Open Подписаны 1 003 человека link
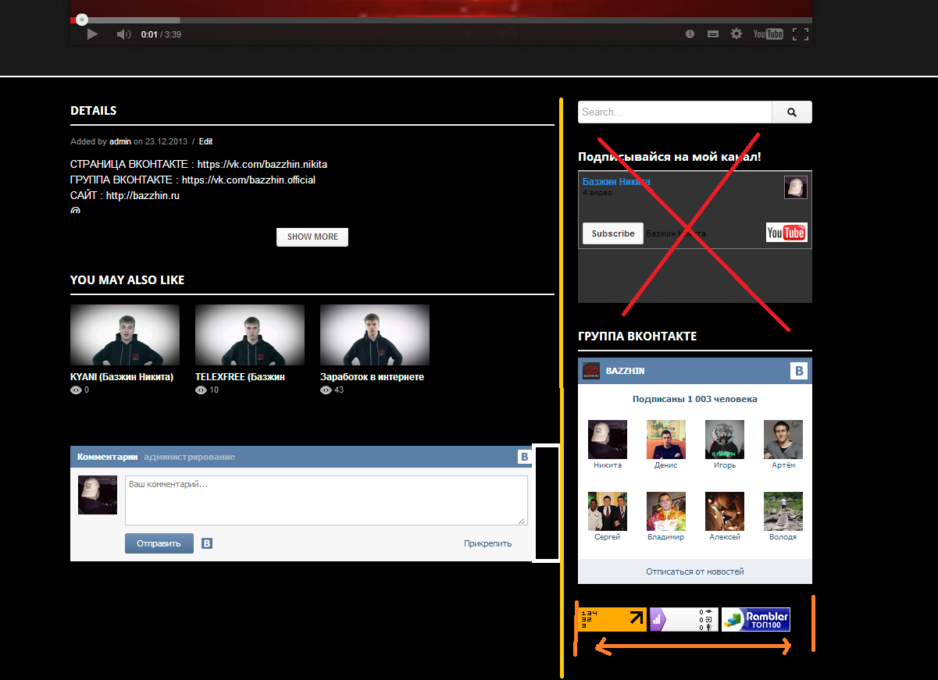The width and height of the screenshot is (938, 680). (695, 399)
